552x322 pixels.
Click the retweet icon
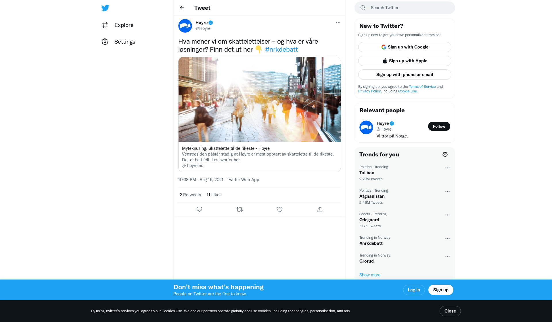pos(239,210)
